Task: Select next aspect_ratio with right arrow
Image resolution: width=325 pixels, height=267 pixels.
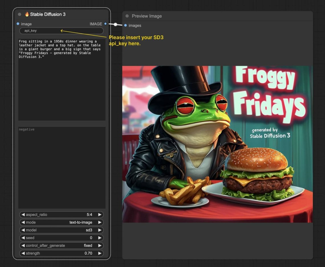Action: 100,215
